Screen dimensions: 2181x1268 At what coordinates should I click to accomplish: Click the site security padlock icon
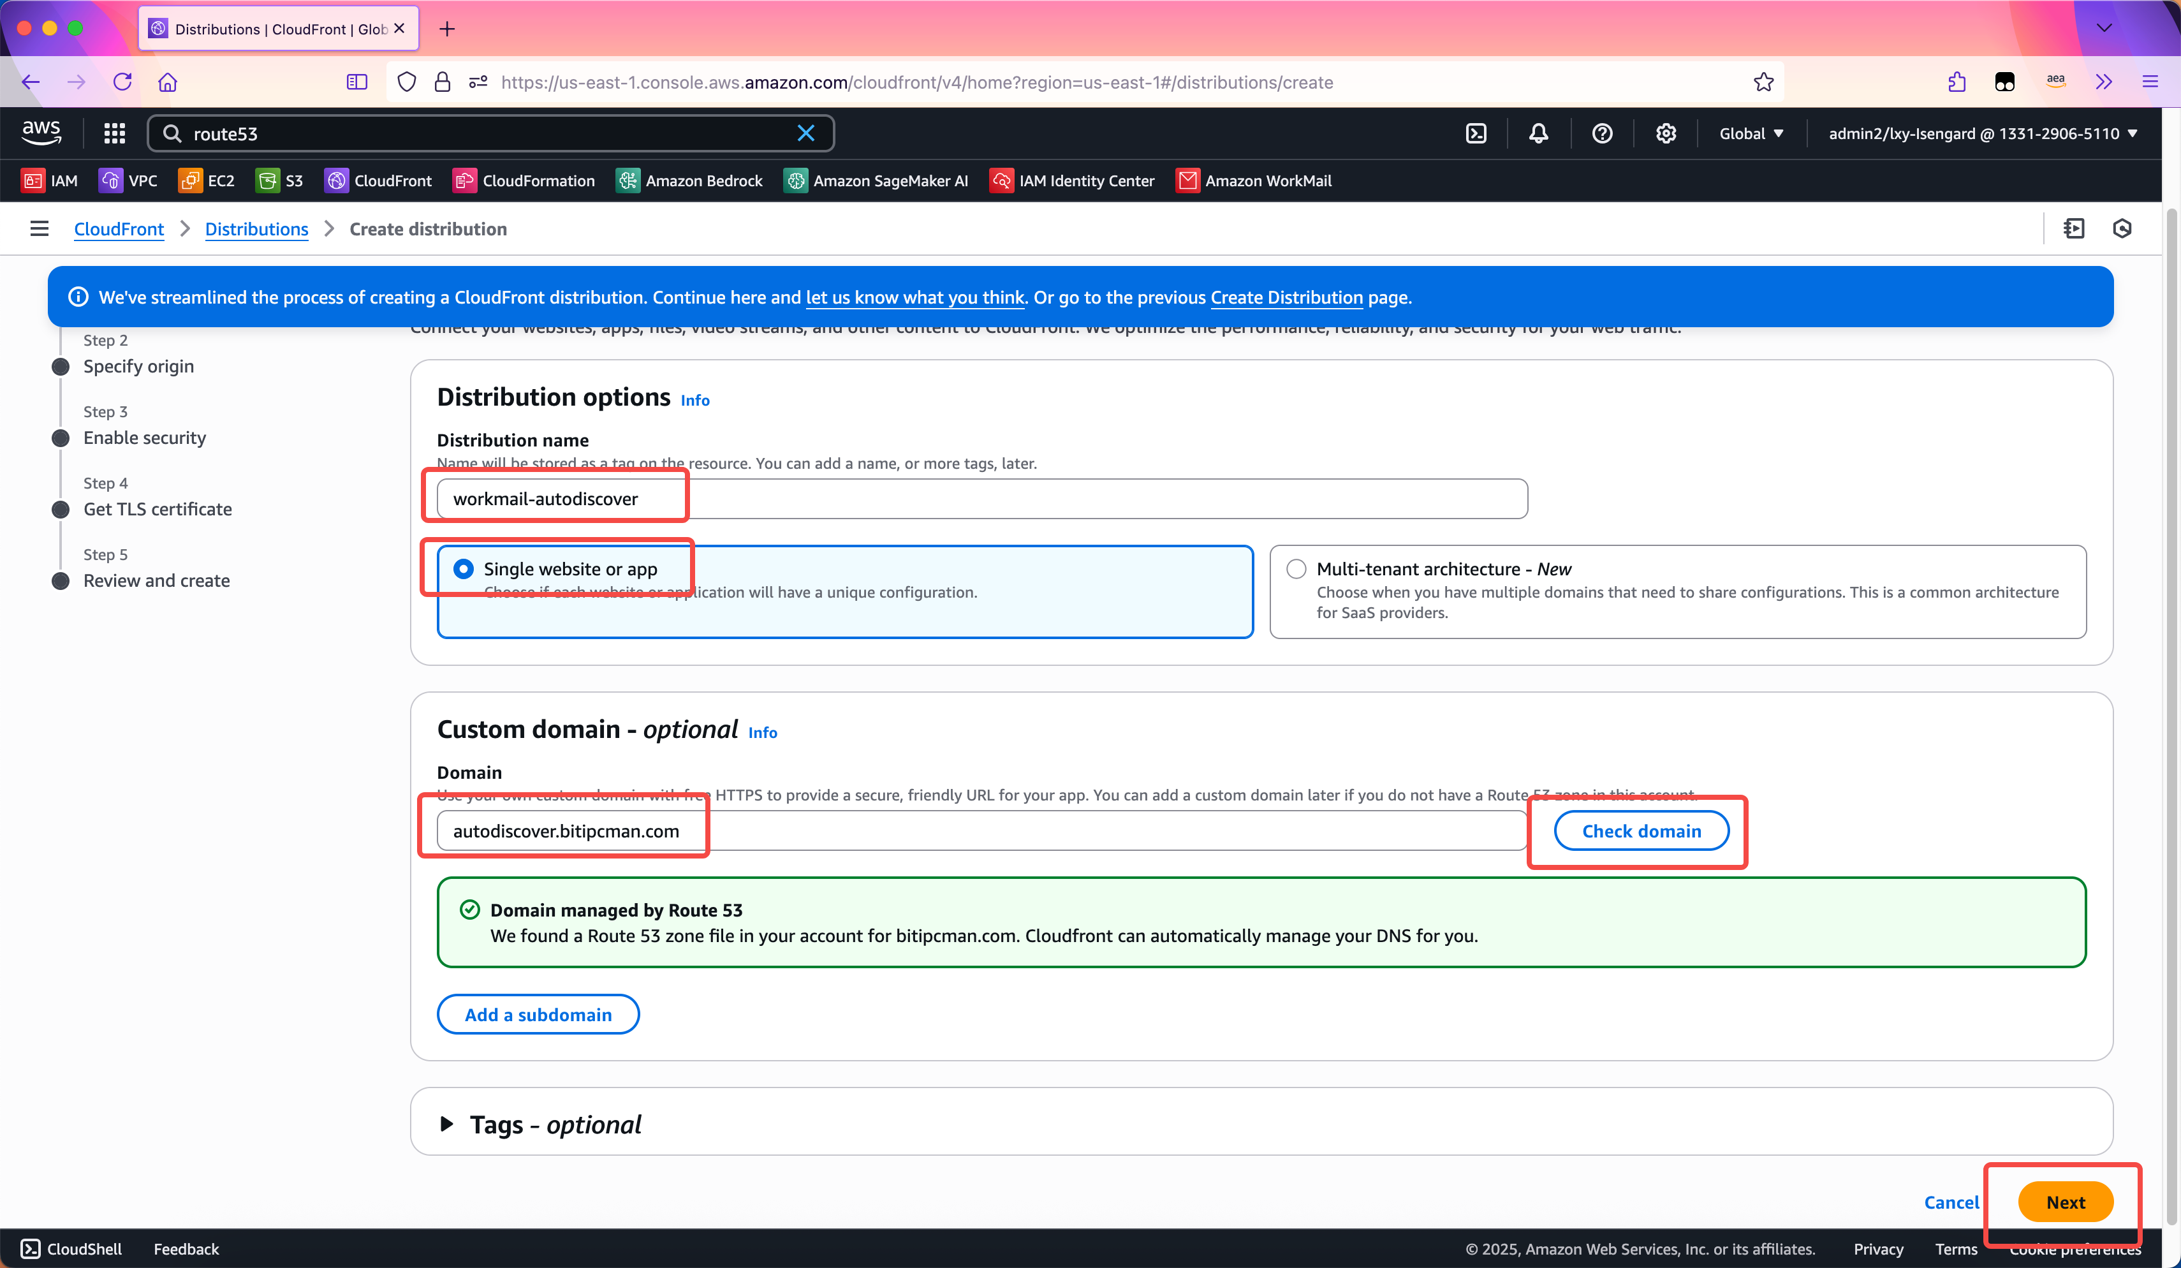(443, 82)
